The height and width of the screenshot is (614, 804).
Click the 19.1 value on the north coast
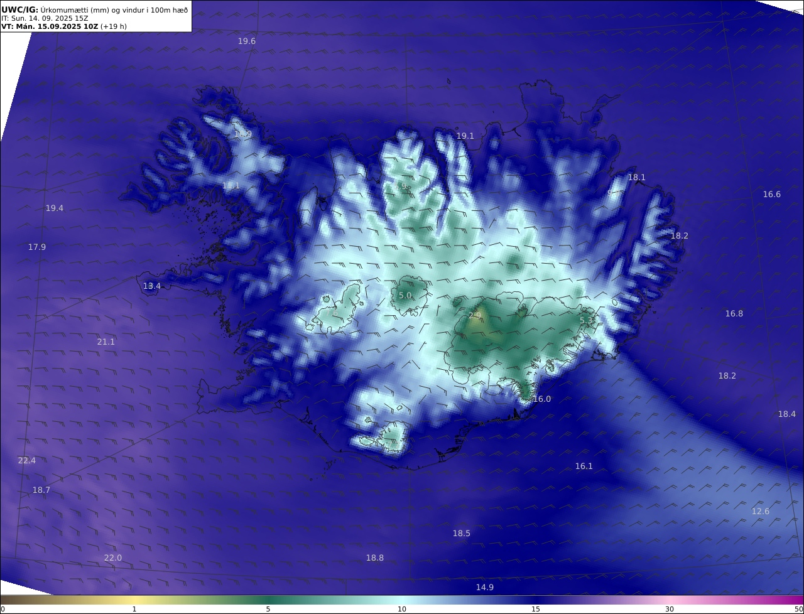pyautogui.click(x=465, y=136)
